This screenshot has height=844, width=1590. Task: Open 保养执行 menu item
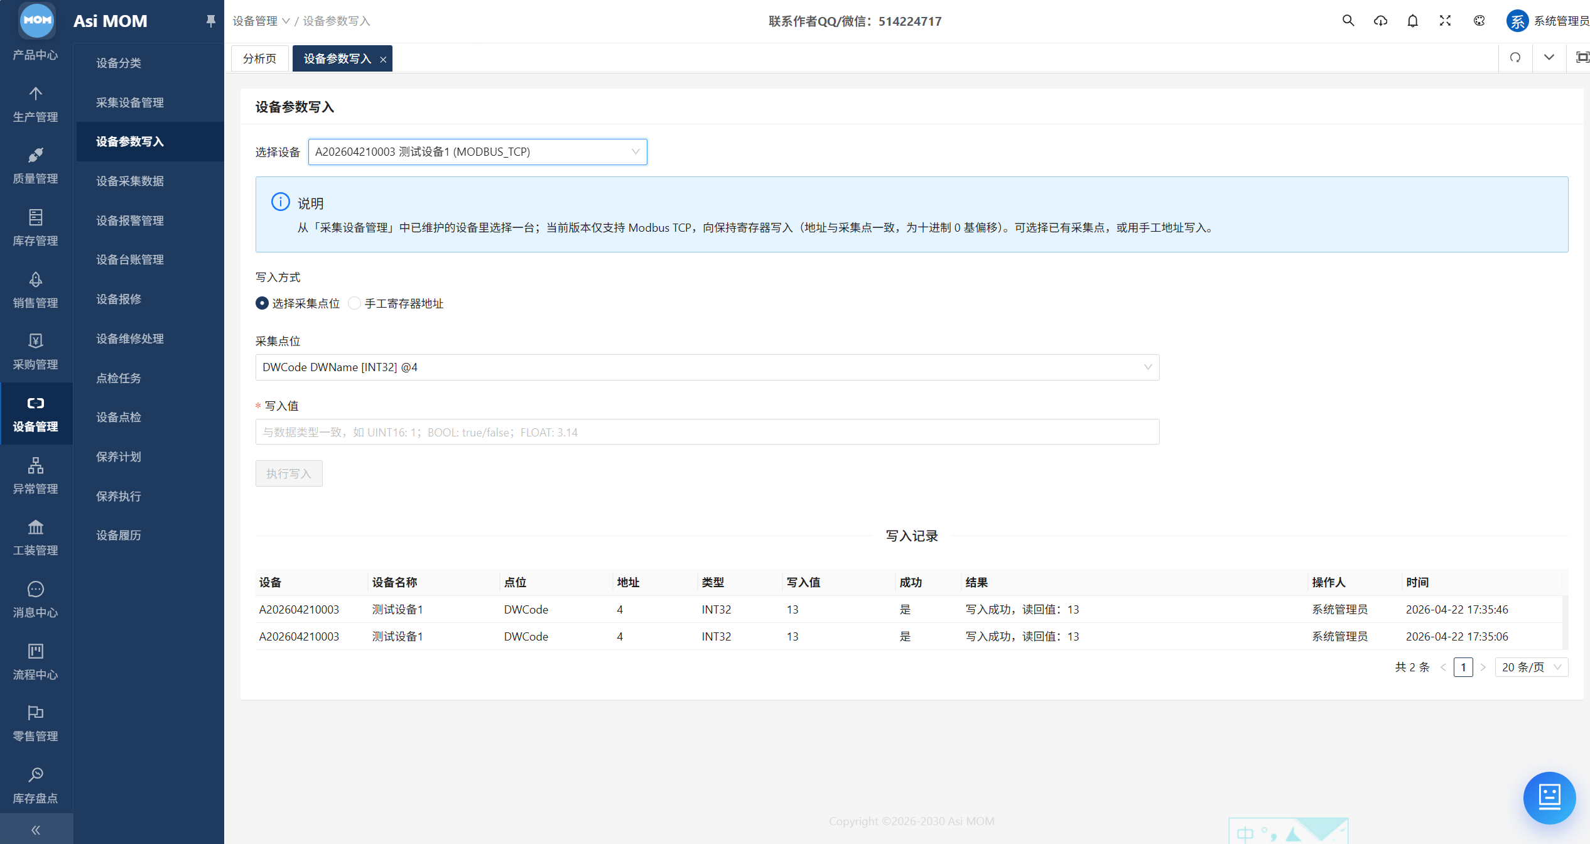coord(118,496)
